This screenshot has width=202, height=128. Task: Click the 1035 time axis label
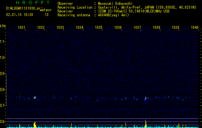click(99, 27)
